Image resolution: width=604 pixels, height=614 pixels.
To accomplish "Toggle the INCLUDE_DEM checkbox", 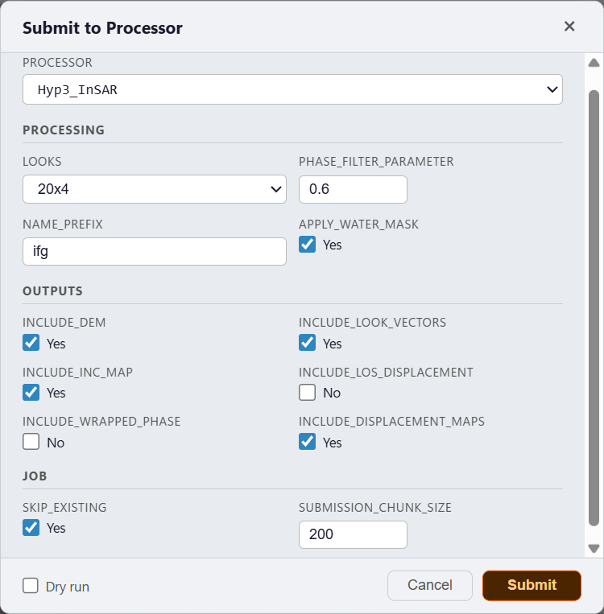I will coord(31,343).
